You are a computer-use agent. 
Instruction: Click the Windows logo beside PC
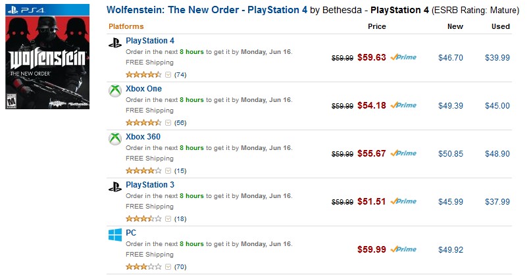[115, 235]
